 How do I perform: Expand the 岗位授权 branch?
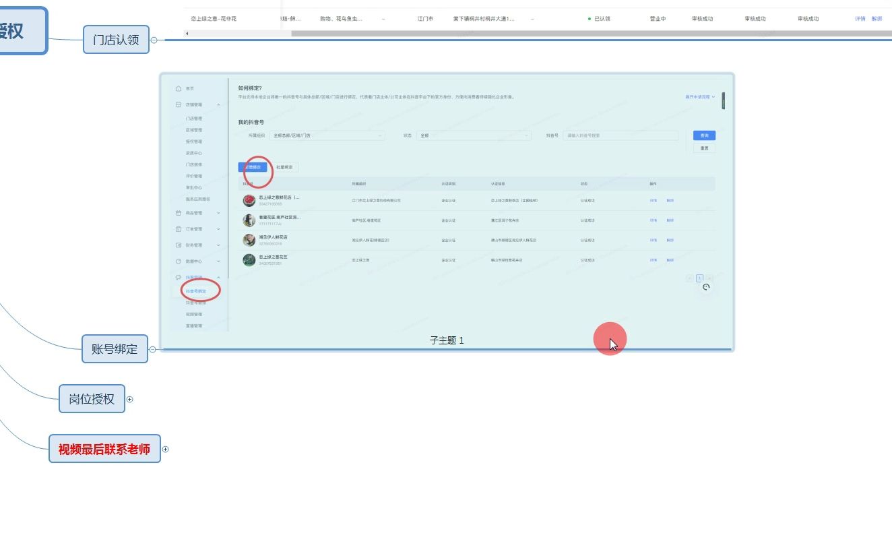130,399
